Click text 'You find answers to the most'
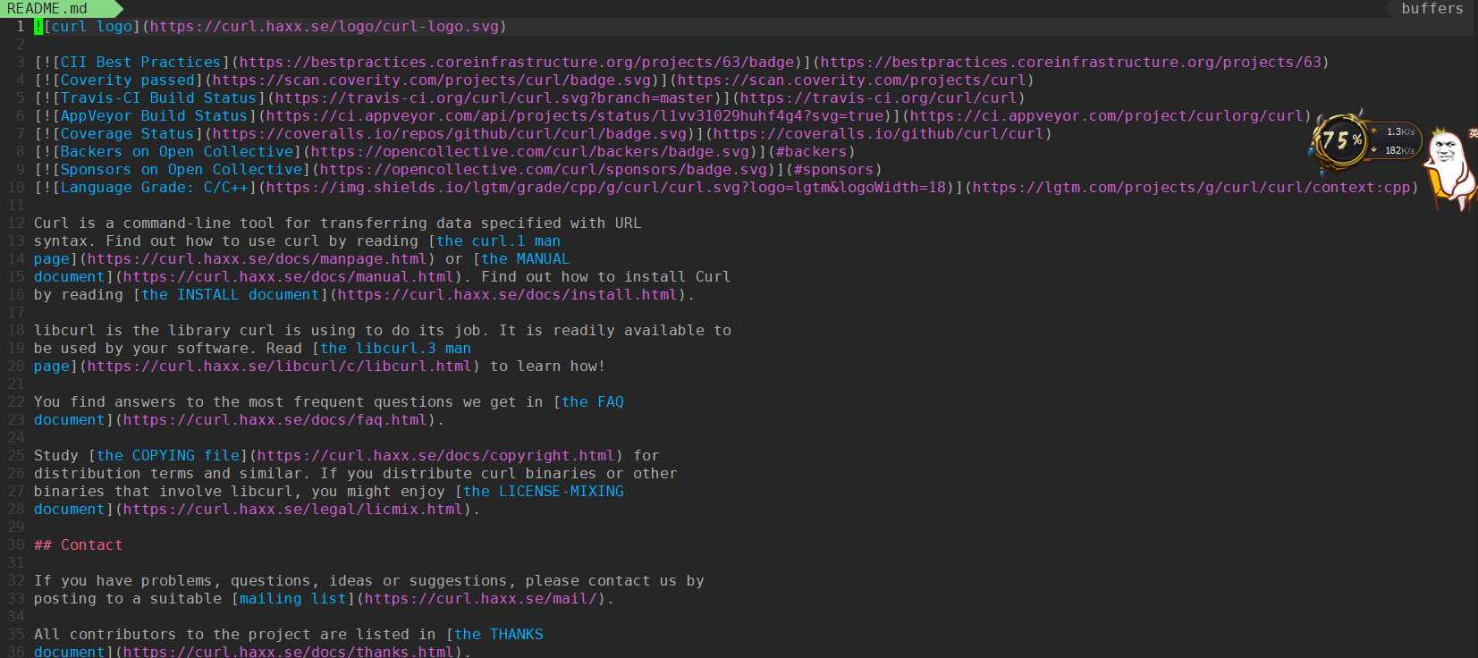Viewport: 1478px width, 658px height. (x=159, y=401)
